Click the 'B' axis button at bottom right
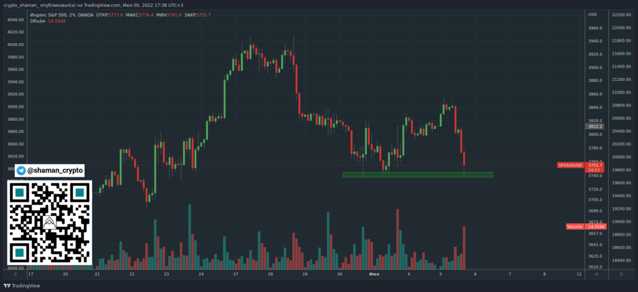Screen dimensions: 638x292 (621, 274)
